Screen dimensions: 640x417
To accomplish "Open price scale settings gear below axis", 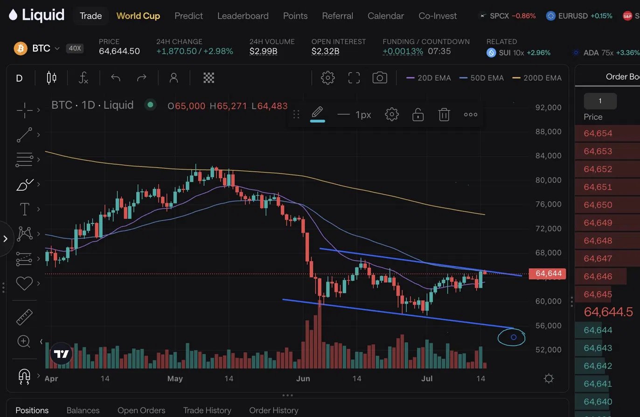I will pyautogui.click(x=549, y=378).
